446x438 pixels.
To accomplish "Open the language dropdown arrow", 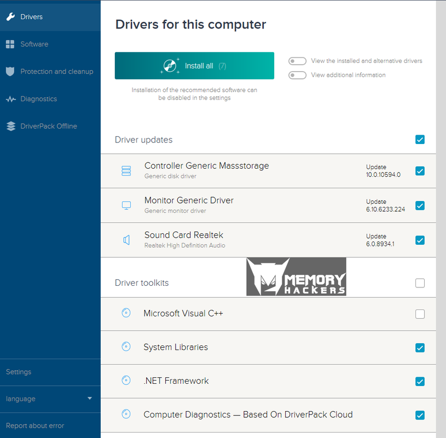I will (x=90, y=399).
